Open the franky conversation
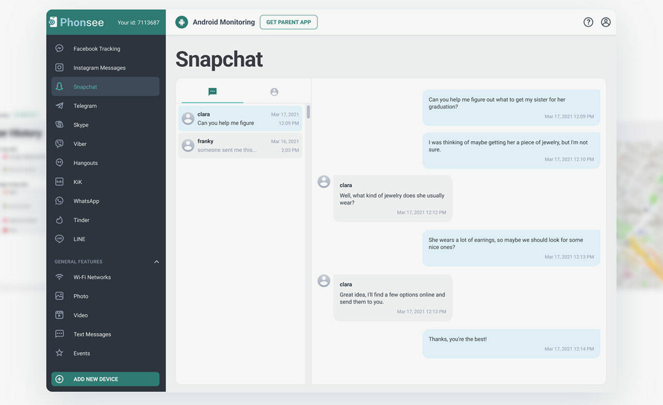Screen dimensions: 663x405 [x=240, y=146]
